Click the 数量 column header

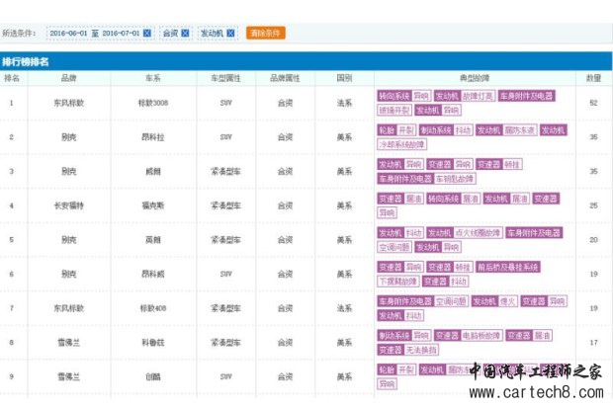tap(593, 76)
